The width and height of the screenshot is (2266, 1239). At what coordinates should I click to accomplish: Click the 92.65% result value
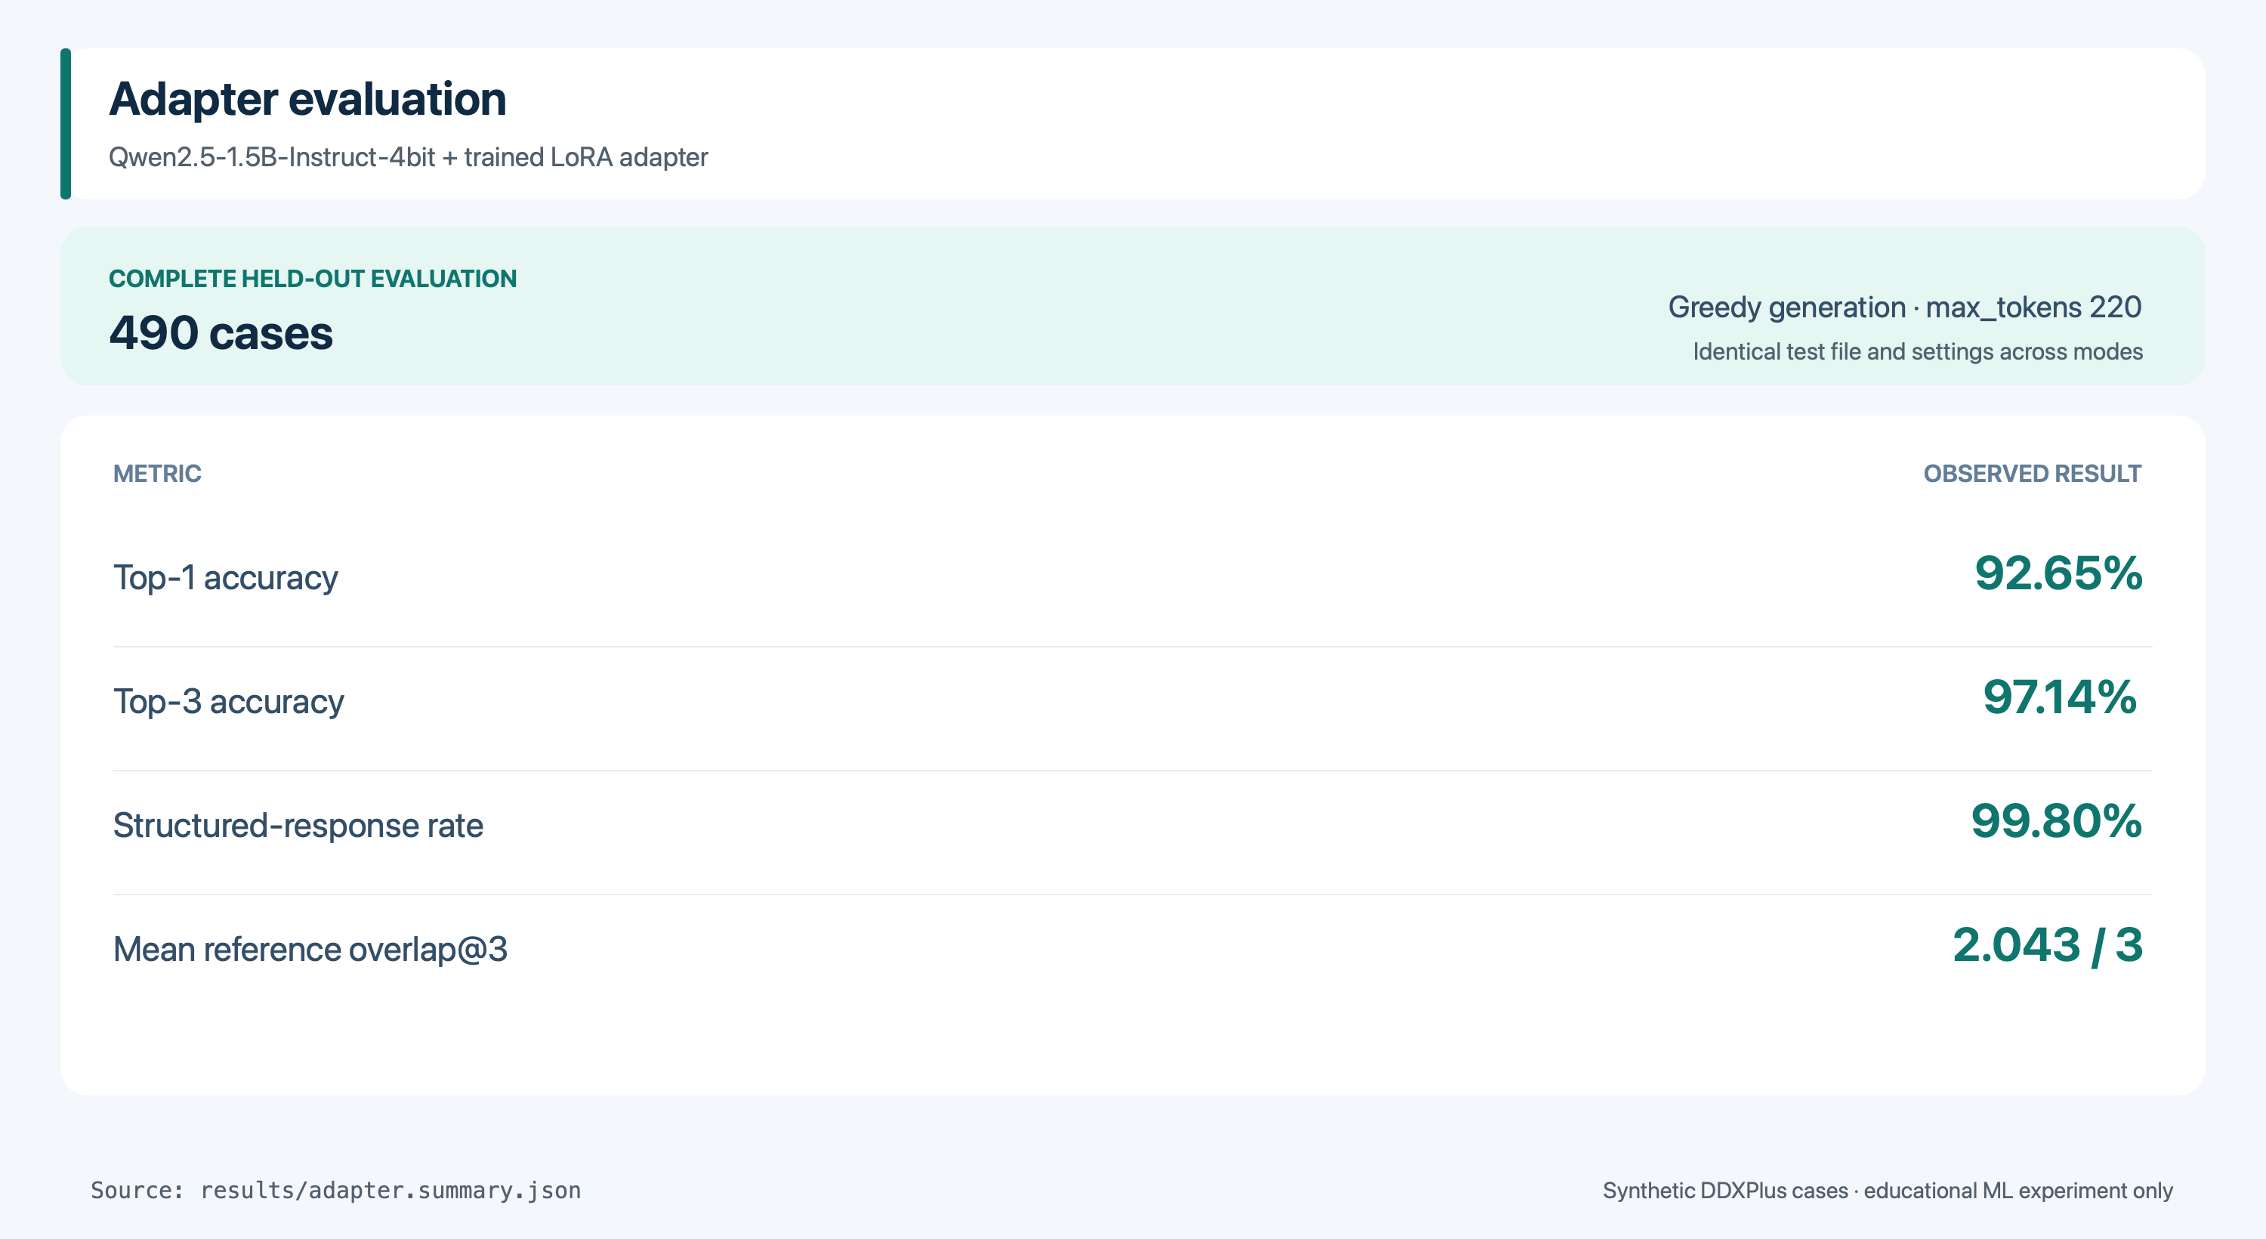coord(2058,573)
